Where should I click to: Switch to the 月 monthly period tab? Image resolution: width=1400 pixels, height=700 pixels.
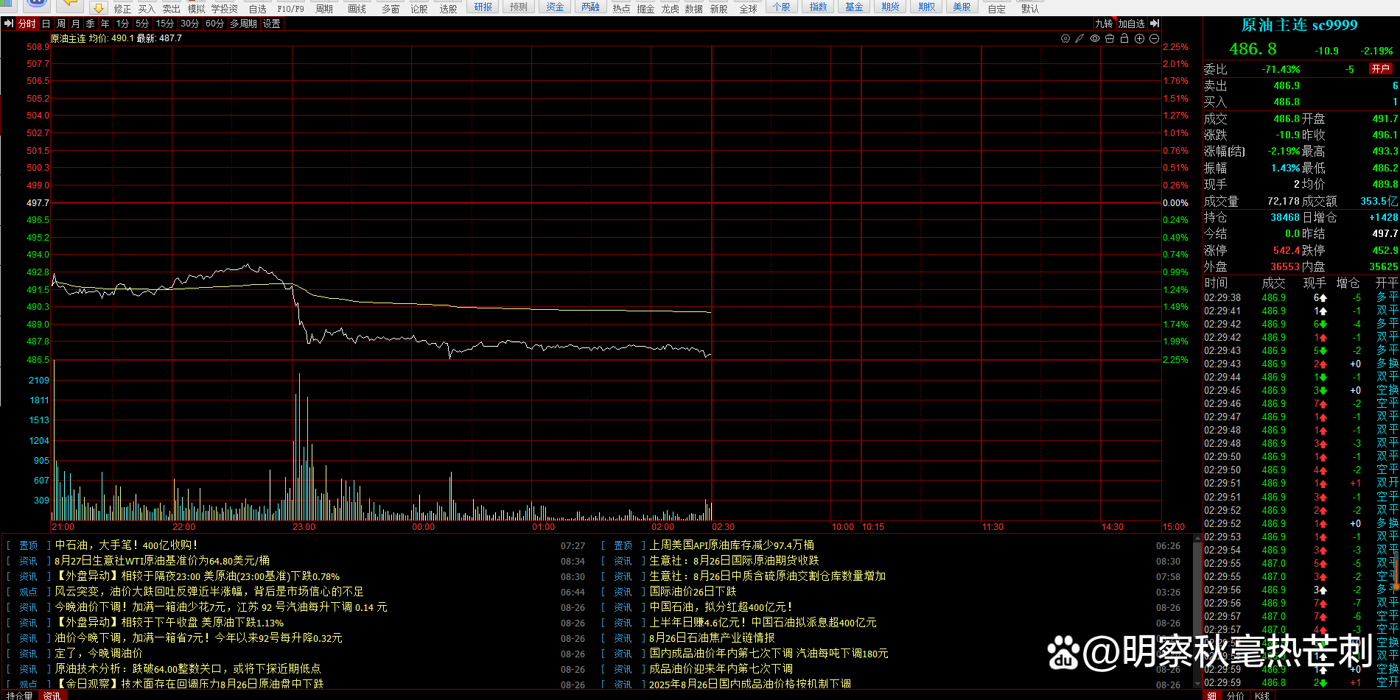coord(76,24)
